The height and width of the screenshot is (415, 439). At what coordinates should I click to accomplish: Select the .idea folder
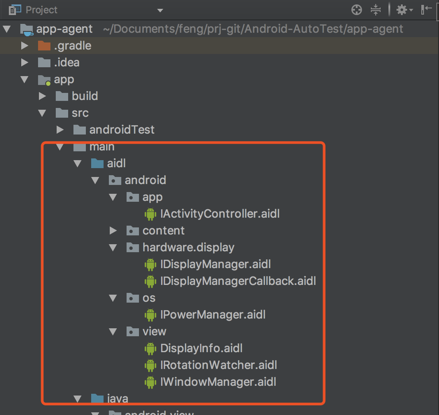click(x=66, y=62)
